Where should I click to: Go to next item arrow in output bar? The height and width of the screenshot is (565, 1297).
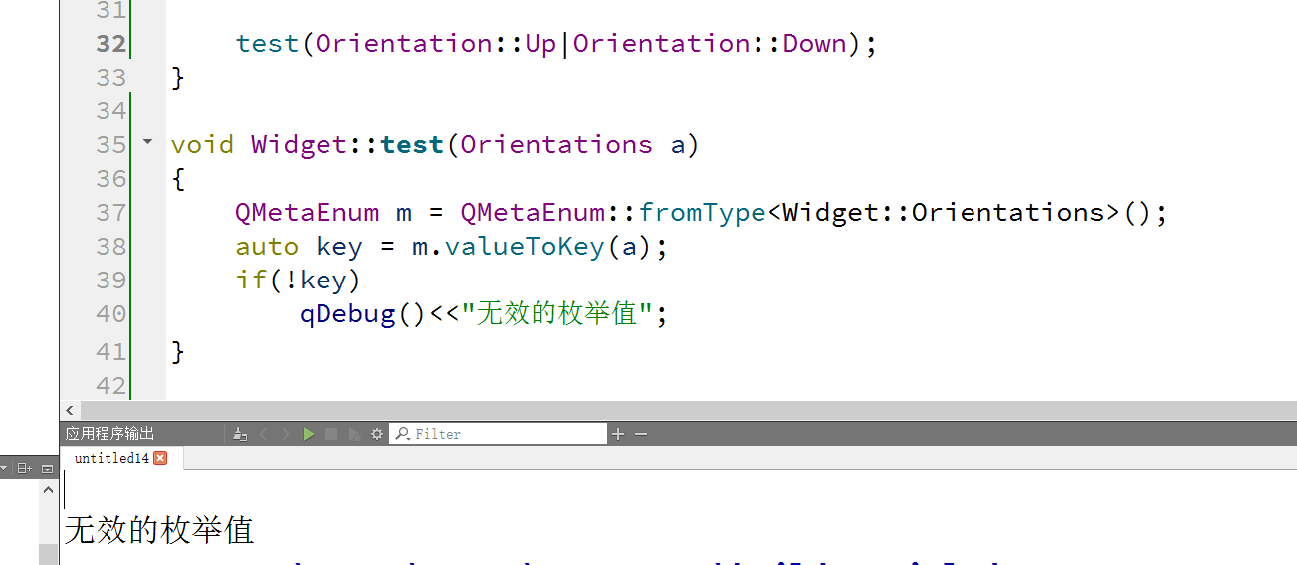click(x=286, y=434)
